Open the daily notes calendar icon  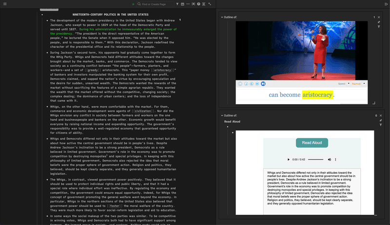click(182, 4)
